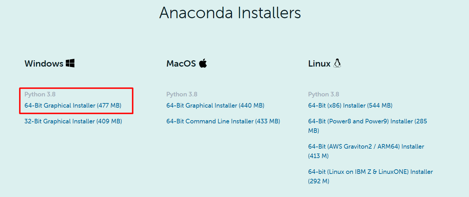Image resolution: width=469 pixels, height=197 pixels.
Task: Click Python 3.8 label under Windows
Action: click(x=40, y=94)
